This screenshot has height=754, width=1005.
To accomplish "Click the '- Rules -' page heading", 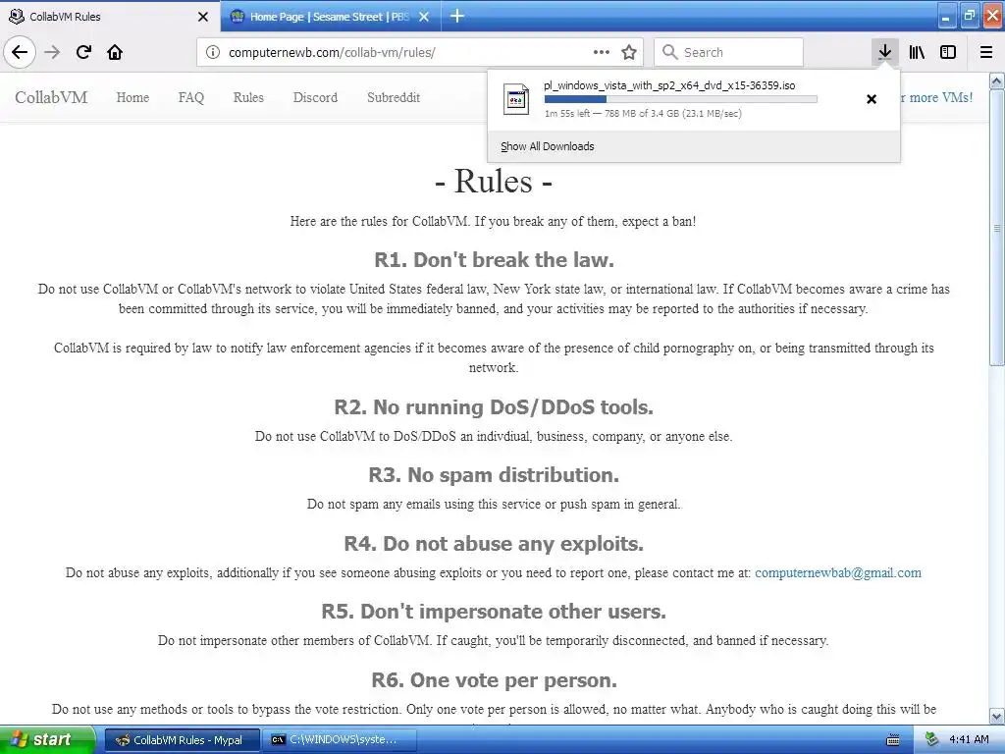I will (494, 181).
